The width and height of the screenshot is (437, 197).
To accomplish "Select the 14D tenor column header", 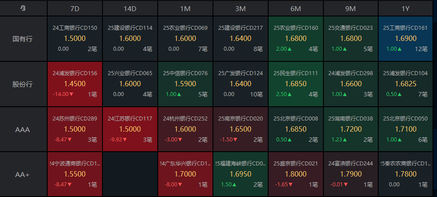I will [x=130, y=8].
